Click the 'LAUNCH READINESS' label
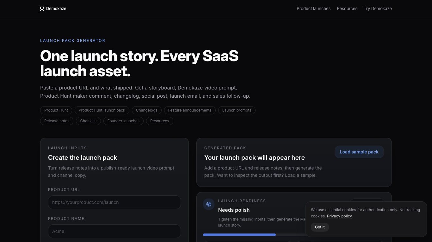Image resolution: width=432 pixels, height=242 pixels. [x=242, y=201]
